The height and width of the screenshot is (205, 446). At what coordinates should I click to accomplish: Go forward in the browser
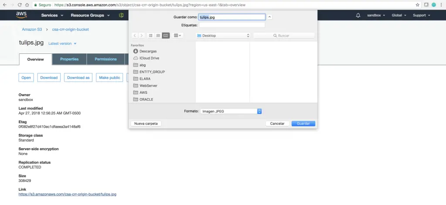12,5
